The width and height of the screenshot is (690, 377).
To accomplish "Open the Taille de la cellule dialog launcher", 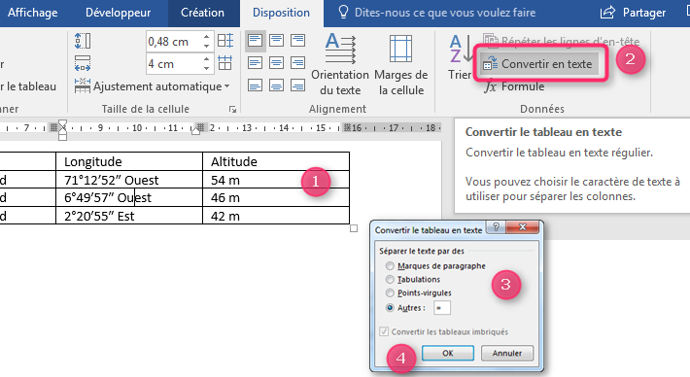I will click(233, 110).
